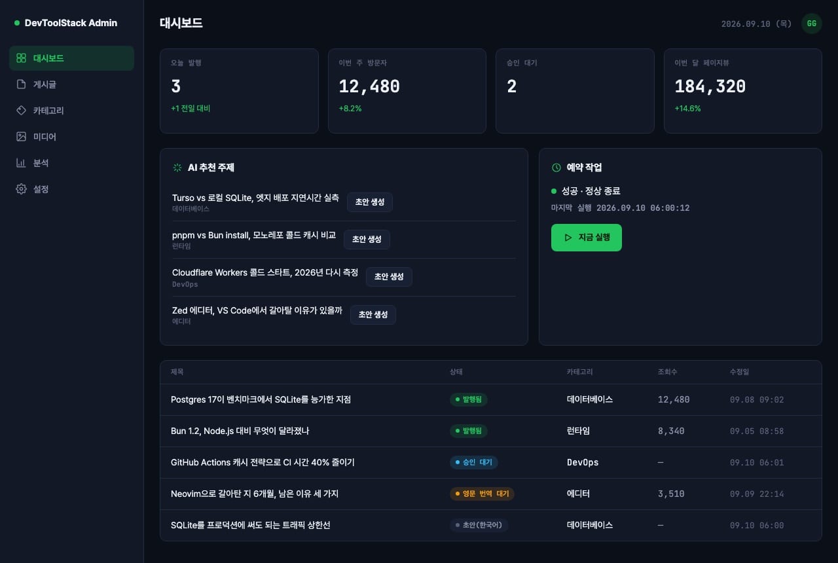Click the 수정일 column header

tap(740, 372)
